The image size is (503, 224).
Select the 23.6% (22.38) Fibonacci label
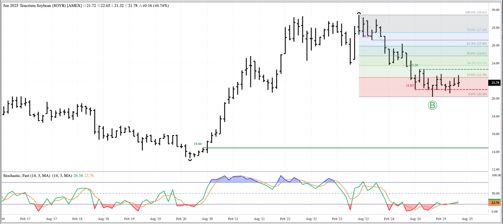[477, 75]
